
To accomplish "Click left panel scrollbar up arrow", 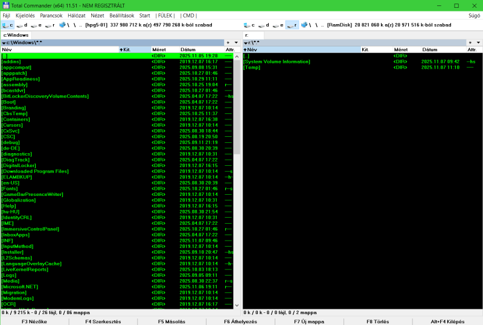I will click(x=237, y=56).
